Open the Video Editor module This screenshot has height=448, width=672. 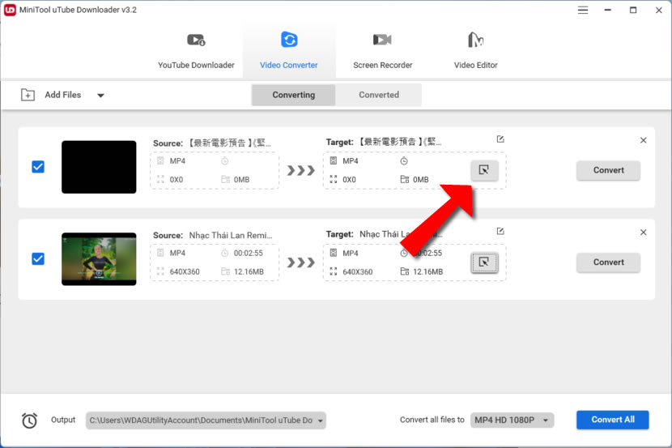tap(475, 51)
